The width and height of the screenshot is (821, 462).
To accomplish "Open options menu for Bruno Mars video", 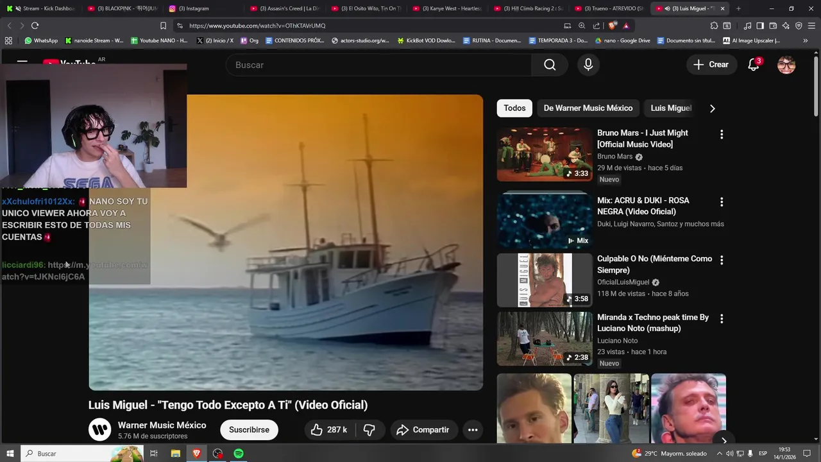I will coord(722,134).
